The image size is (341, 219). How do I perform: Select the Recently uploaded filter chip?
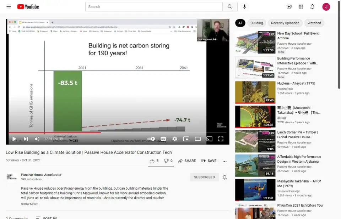pyautogui.click(x=285, y=23)
